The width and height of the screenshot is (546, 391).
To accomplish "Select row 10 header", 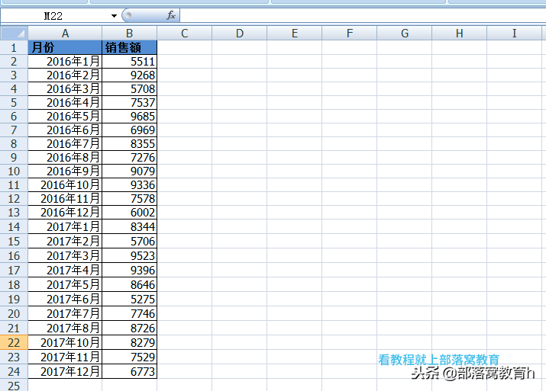I will coord(14,171).
